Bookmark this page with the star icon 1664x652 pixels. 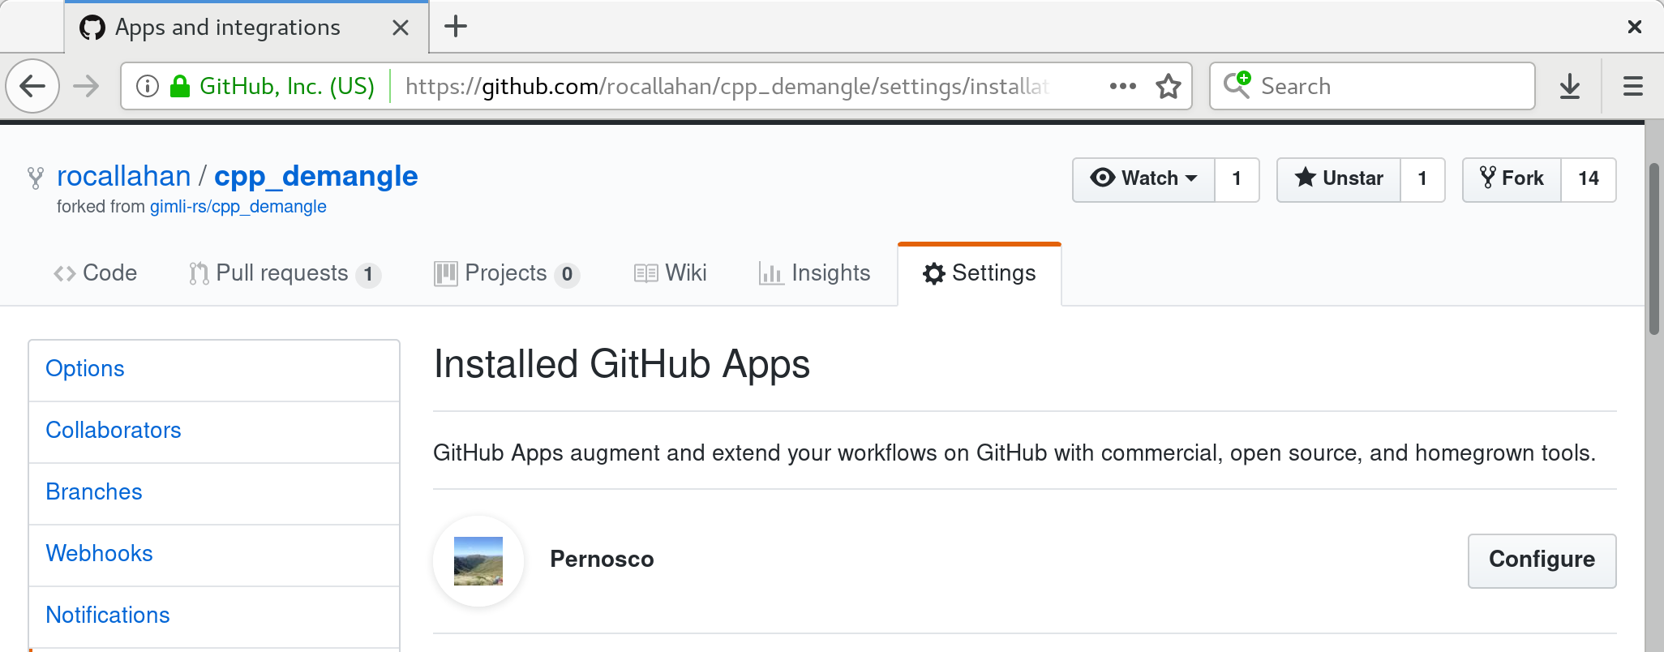pos(1169,86)
